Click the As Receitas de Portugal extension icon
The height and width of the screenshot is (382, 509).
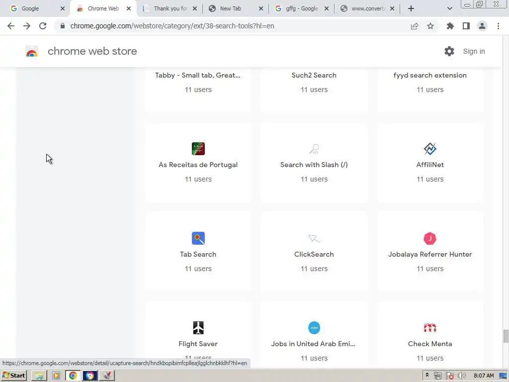[x=198, y=149]
